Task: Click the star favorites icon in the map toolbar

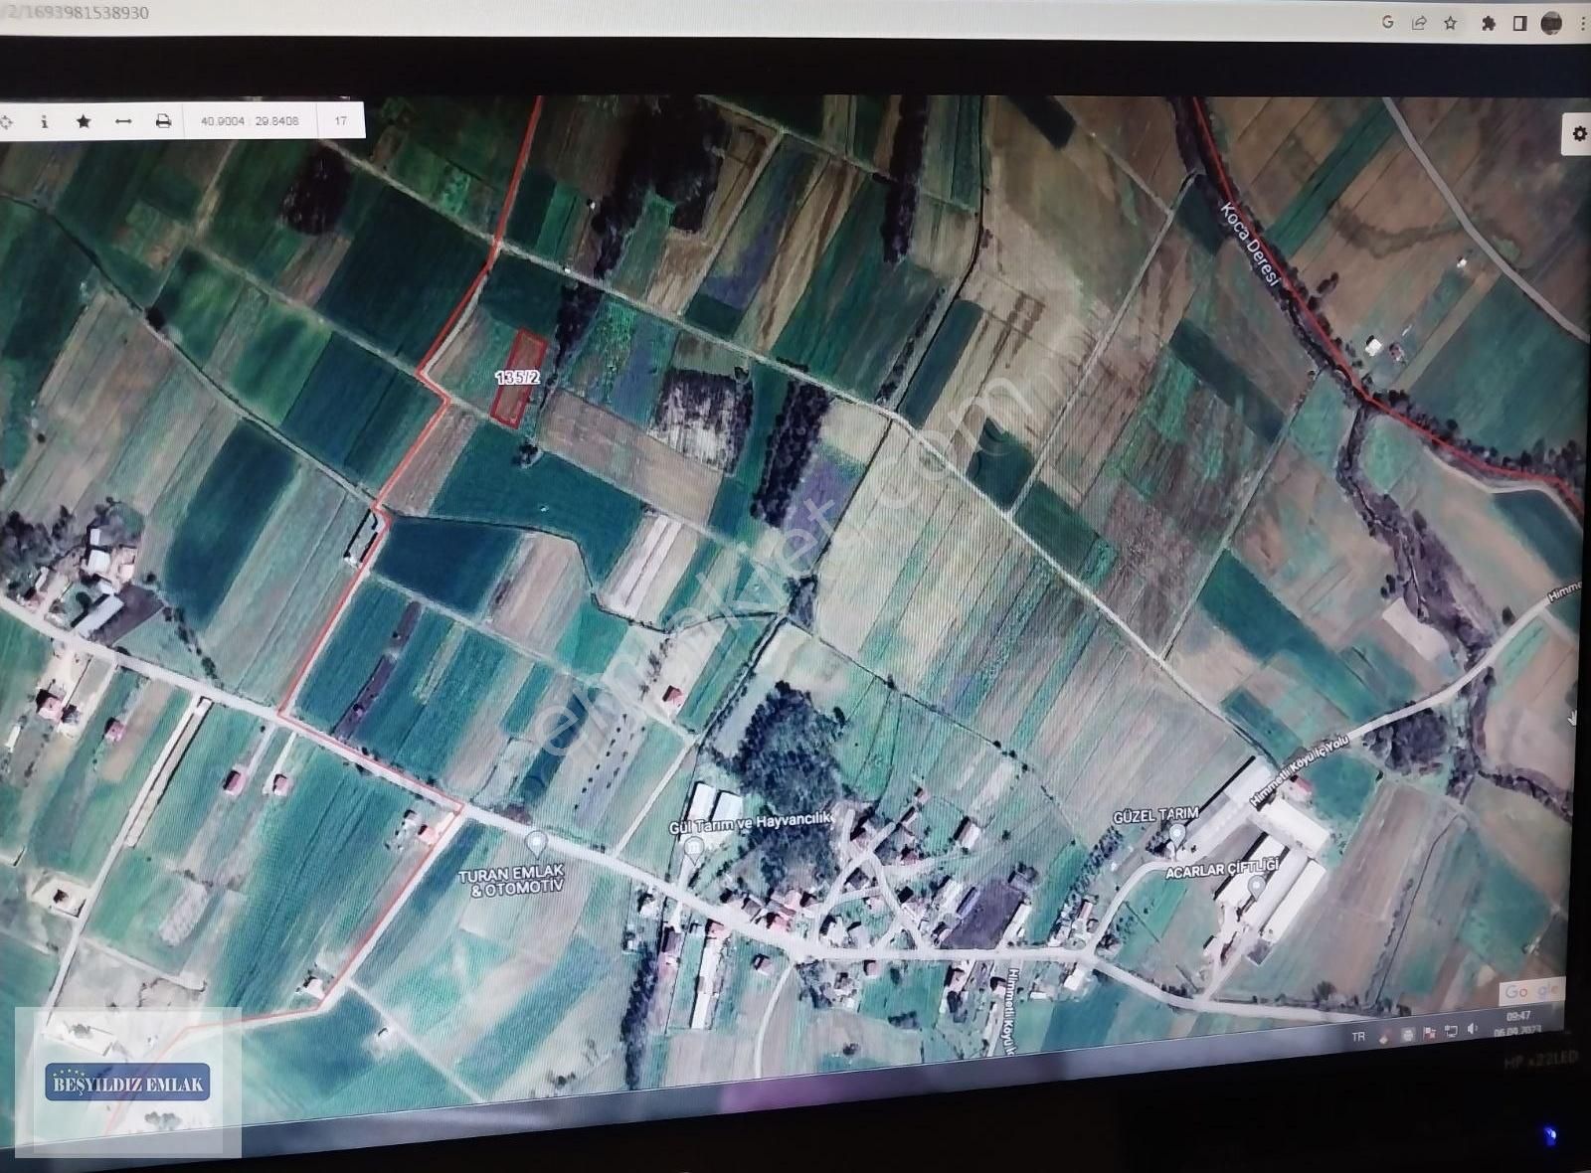Action: 84,121
